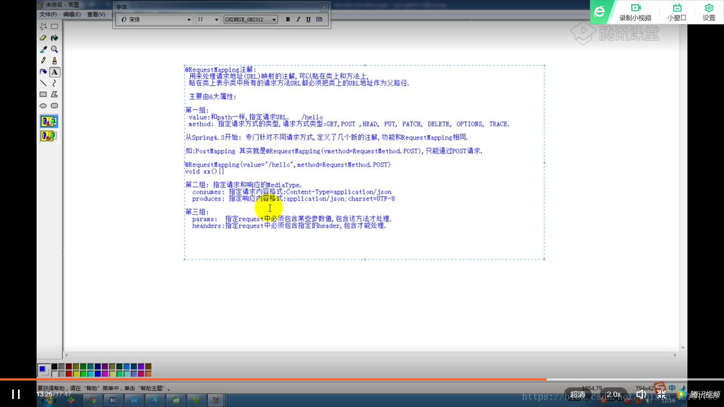Enable opaque background drawing option
Image resolution: width=724 pixels, height=407 pixels.
[x=49, y=121]
